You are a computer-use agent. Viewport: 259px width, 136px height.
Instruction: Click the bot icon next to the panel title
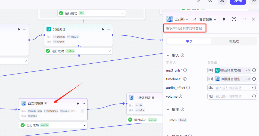(194, 19)
